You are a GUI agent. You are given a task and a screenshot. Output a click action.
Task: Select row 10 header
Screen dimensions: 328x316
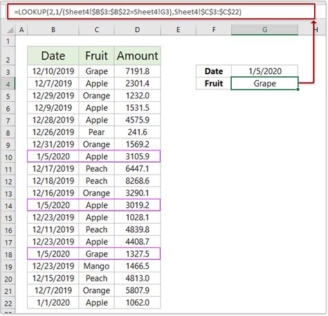pyautogui.click(x=8, y=157)
